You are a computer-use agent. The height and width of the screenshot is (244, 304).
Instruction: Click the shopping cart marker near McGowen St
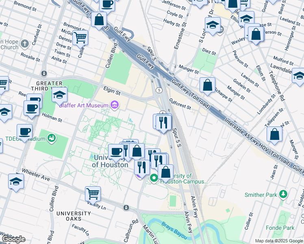[x=80, y=38]
